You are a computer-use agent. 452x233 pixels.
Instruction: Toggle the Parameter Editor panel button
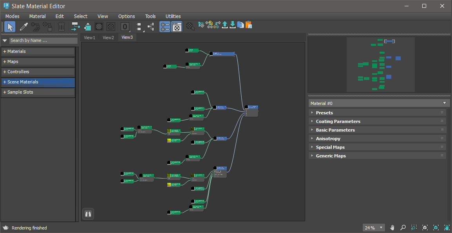pos(177,27)
